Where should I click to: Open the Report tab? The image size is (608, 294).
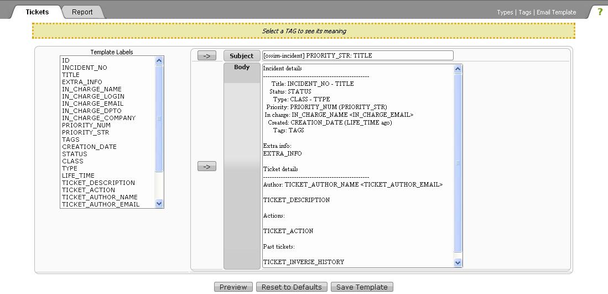tap(82, 12)
